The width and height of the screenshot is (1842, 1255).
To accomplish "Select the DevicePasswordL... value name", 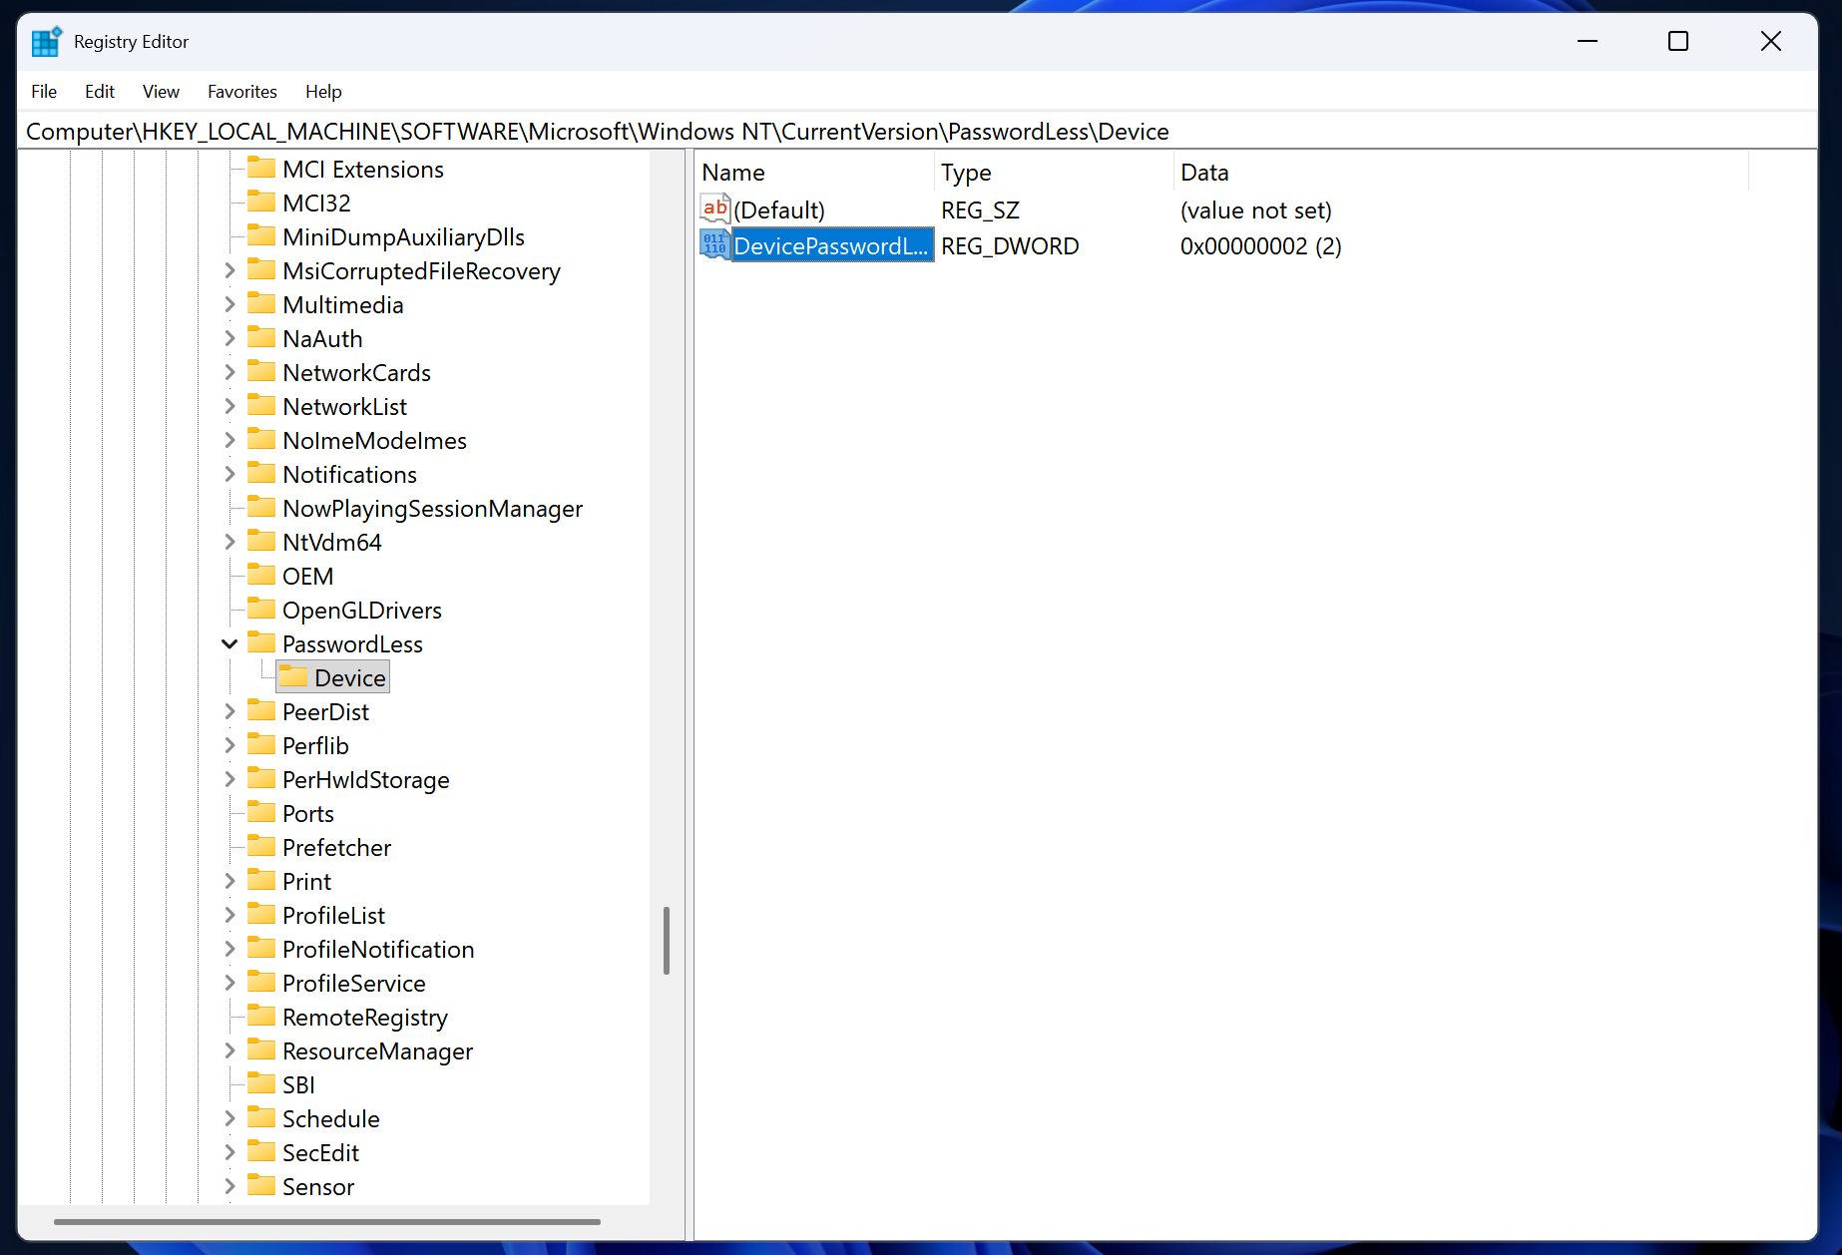I will tap(832, 246).
